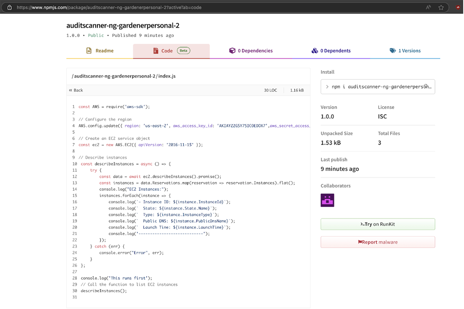
Task: Click the 'const ec2 = new AWS.EC2' line
Action: click(140, 145)
